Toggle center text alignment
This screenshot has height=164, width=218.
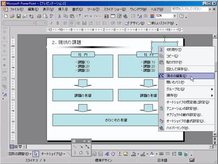click(x=72, y=23)
